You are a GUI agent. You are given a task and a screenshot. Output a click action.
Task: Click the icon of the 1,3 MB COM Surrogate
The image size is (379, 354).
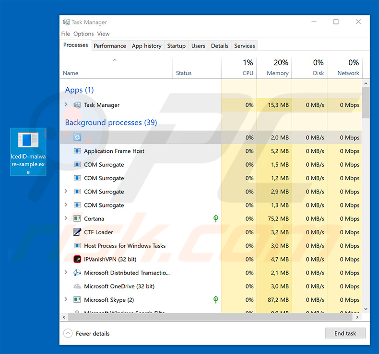pyautogui.click(x=77, y=205)
